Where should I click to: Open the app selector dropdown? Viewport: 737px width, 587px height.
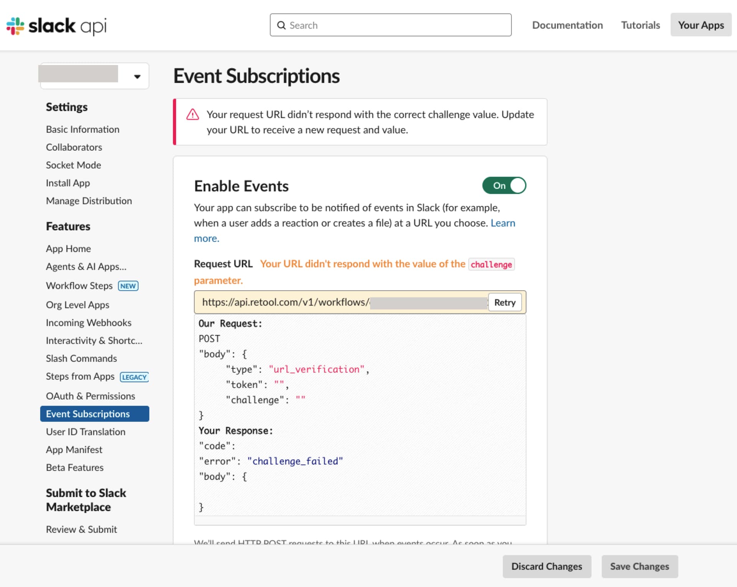click(x=94, y=76)
